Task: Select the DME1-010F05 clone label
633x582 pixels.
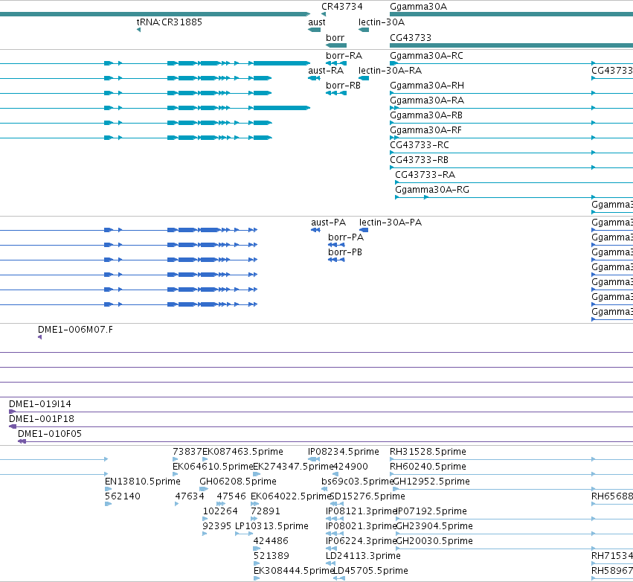Action: click(50, 434)
